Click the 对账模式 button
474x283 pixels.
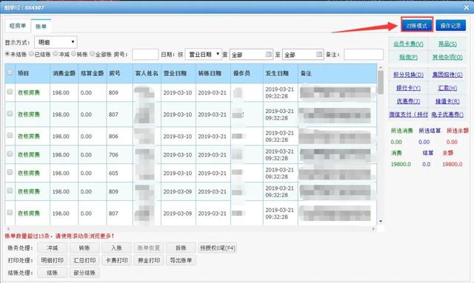click(x=417, y=26)
